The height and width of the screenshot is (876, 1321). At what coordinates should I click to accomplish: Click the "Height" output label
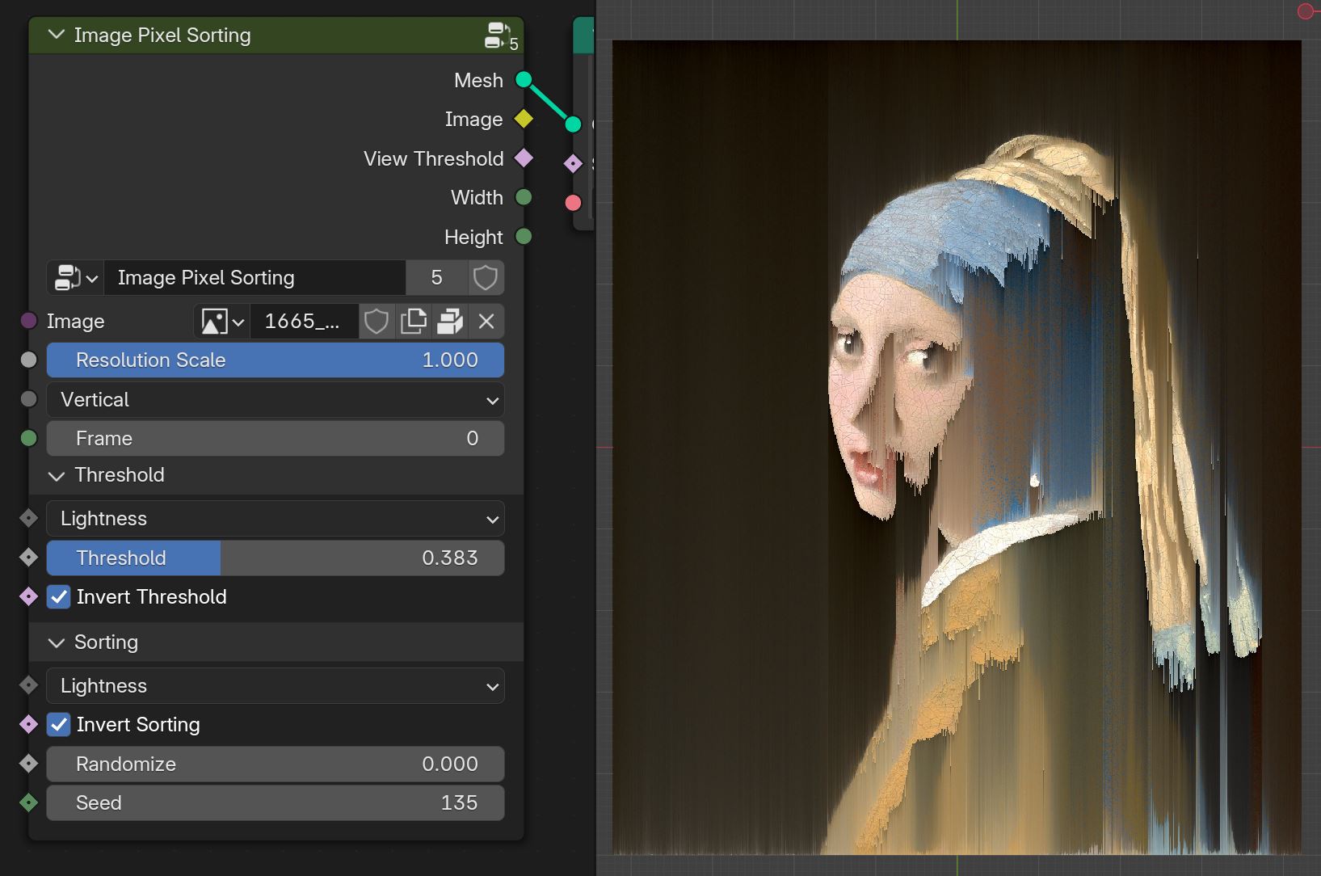click(x=473, y=237)
